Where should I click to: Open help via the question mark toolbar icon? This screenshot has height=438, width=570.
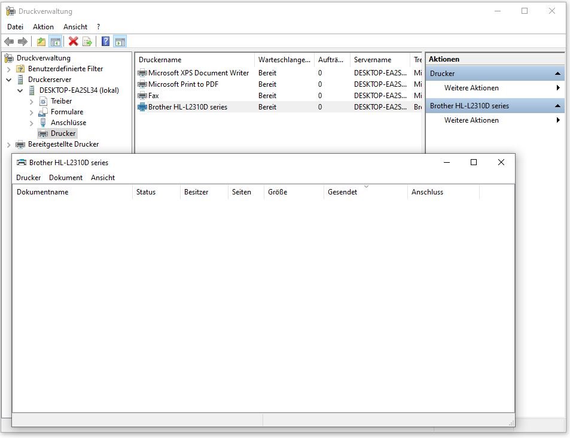point(105,41)
